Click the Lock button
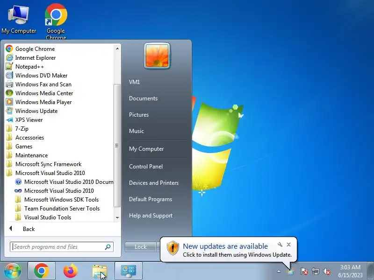374x280 pixels. [140, 247]
